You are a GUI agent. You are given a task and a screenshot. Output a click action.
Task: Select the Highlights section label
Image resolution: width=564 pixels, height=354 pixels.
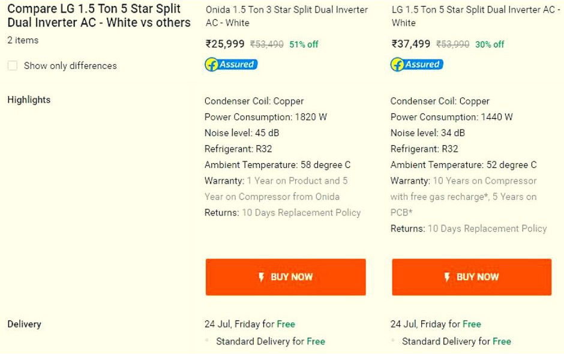29,100
